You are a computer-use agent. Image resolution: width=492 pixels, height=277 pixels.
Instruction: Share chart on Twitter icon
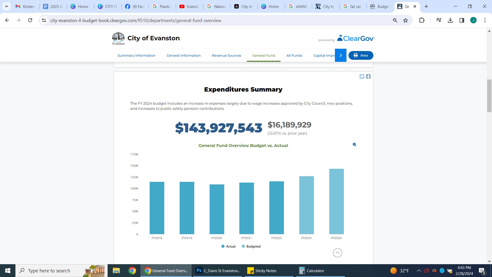pyautogui.click(x=362, y=76)
